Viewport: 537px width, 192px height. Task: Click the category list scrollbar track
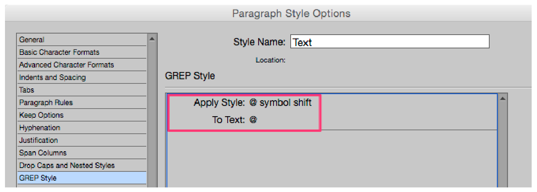coord(152,114)
